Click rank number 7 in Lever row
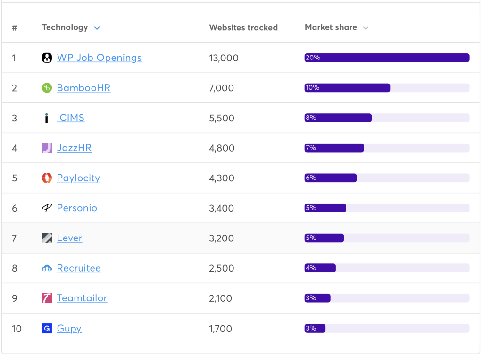Viewport: 483px width, 357px height. [x=14, y=238]
